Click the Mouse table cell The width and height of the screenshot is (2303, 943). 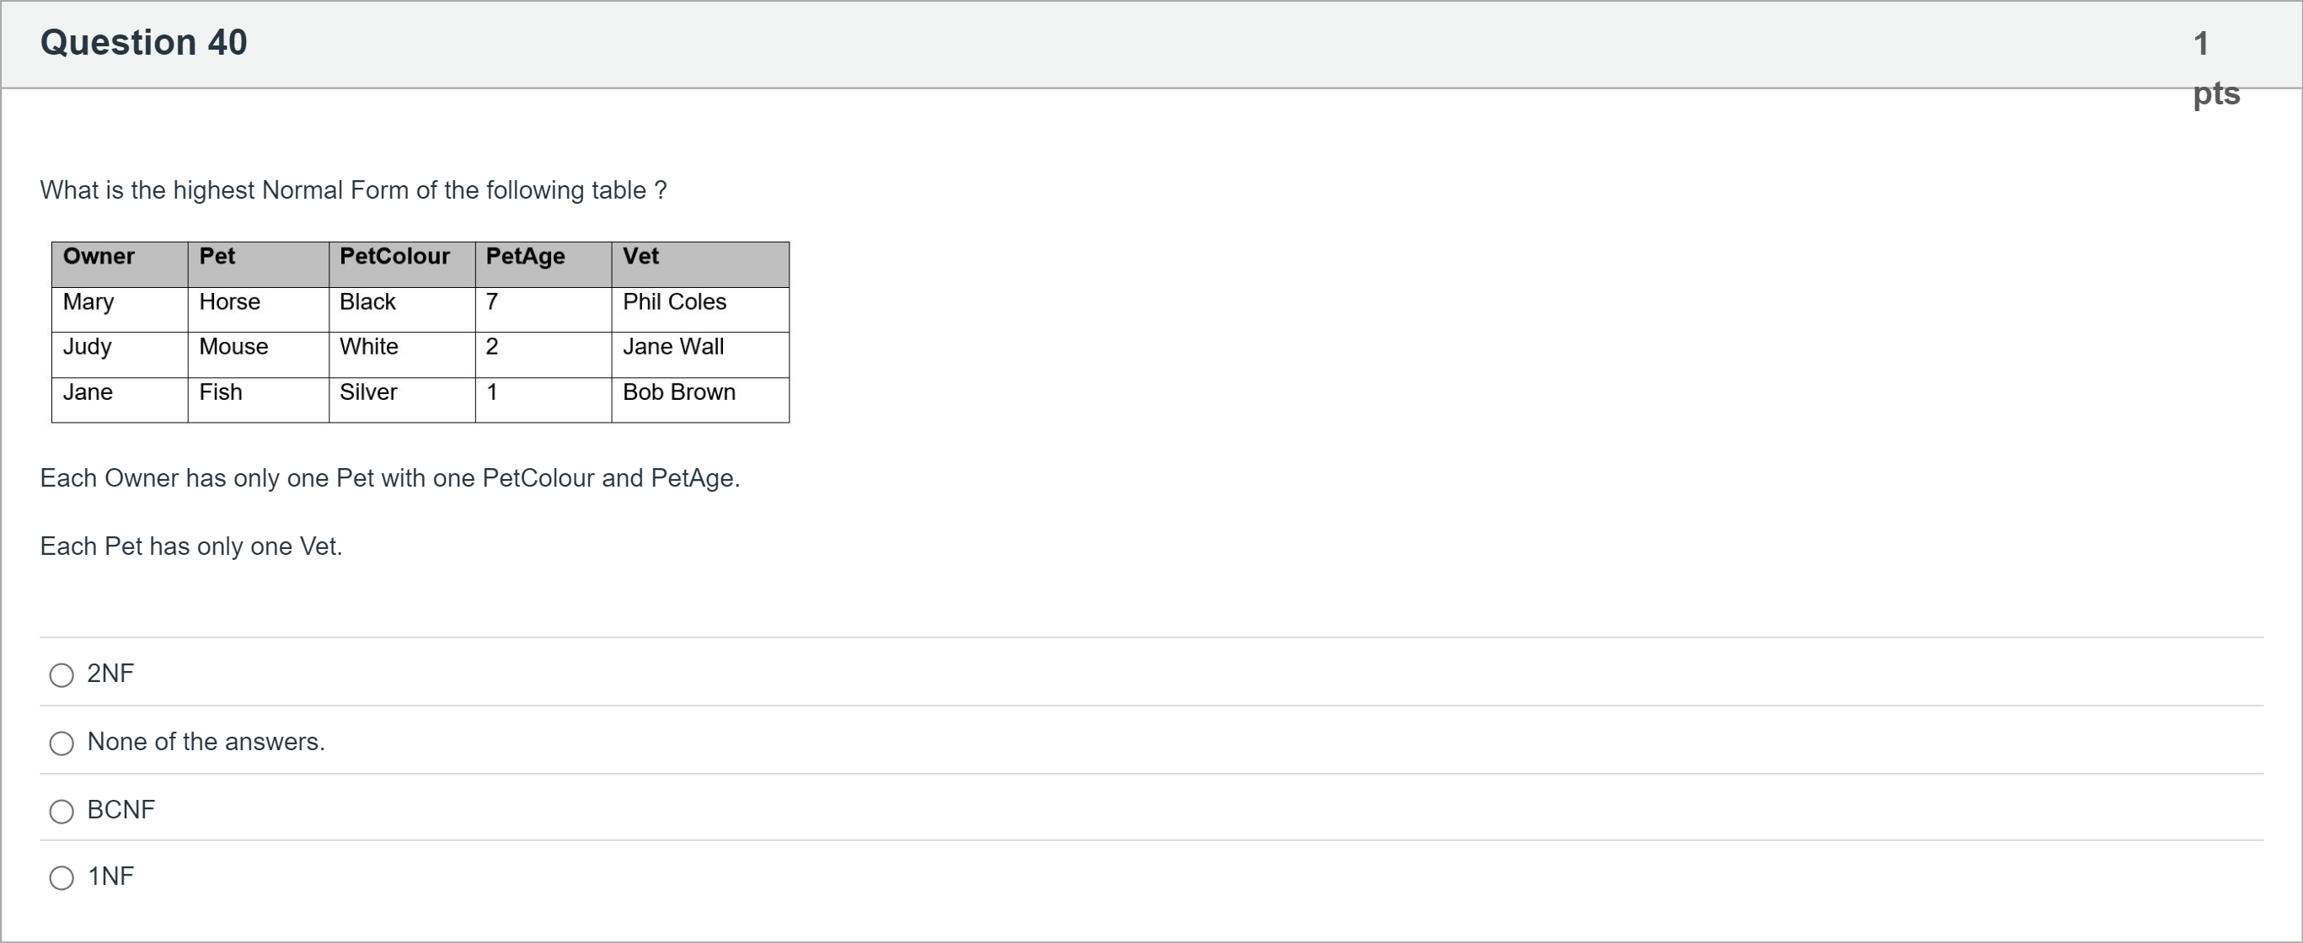[x=233, y=347]
